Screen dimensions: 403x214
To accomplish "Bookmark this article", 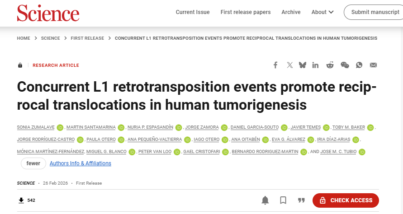I will pyautogui.click(x=283, y=200).
